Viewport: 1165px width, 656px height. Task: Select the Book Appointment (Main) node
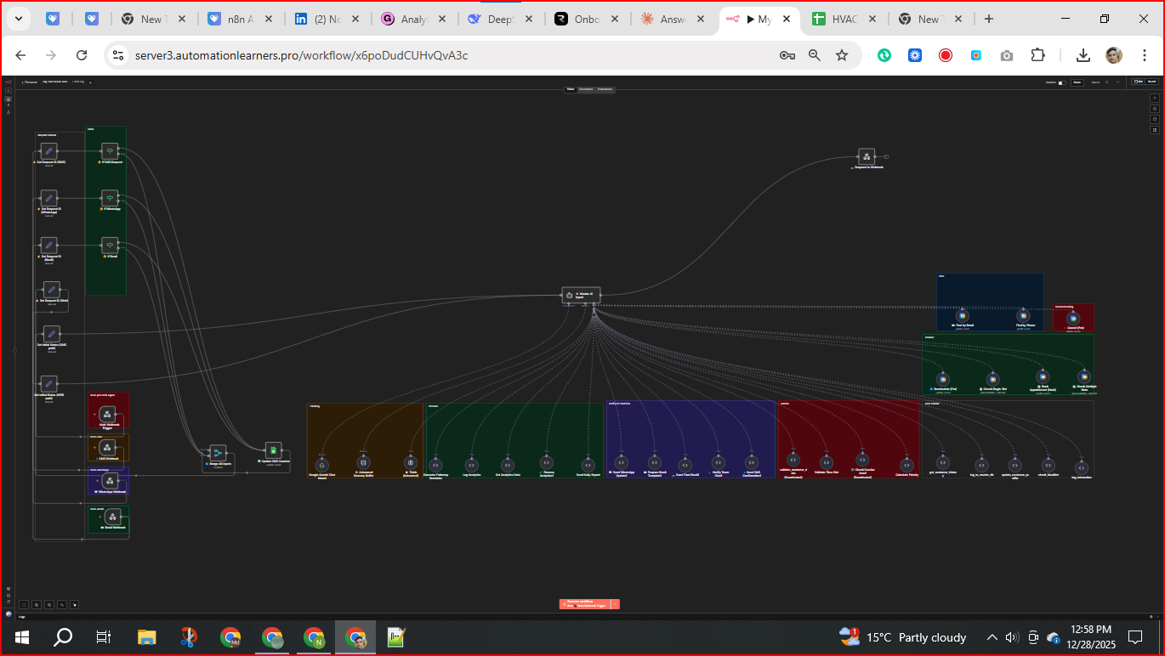point(1043,376)
